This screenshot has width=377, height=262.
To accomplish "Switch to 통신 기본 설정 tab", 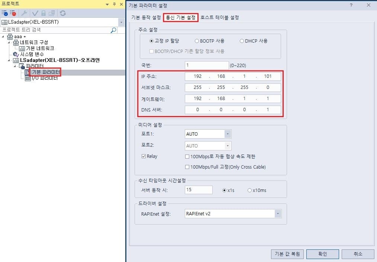I will [181, 17].
